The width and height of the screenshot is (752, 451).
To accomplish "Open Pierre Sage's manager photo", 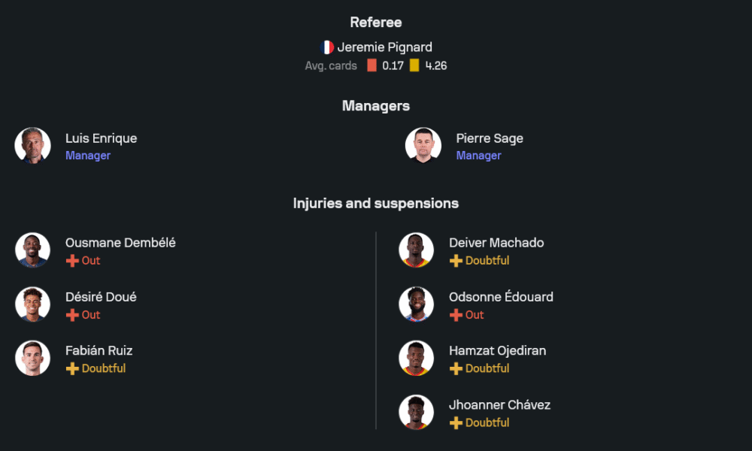I will point(423,146).
